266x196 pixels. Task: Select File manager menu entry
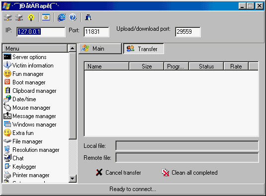(x=27, y=141)
